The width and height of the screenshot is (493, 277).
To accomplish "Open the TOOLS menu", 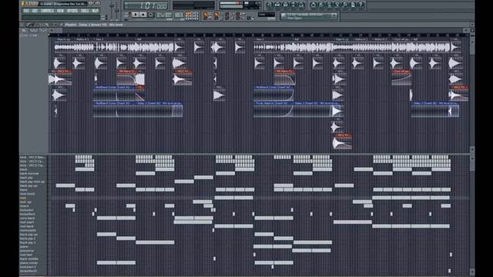I will pos(85,11).
